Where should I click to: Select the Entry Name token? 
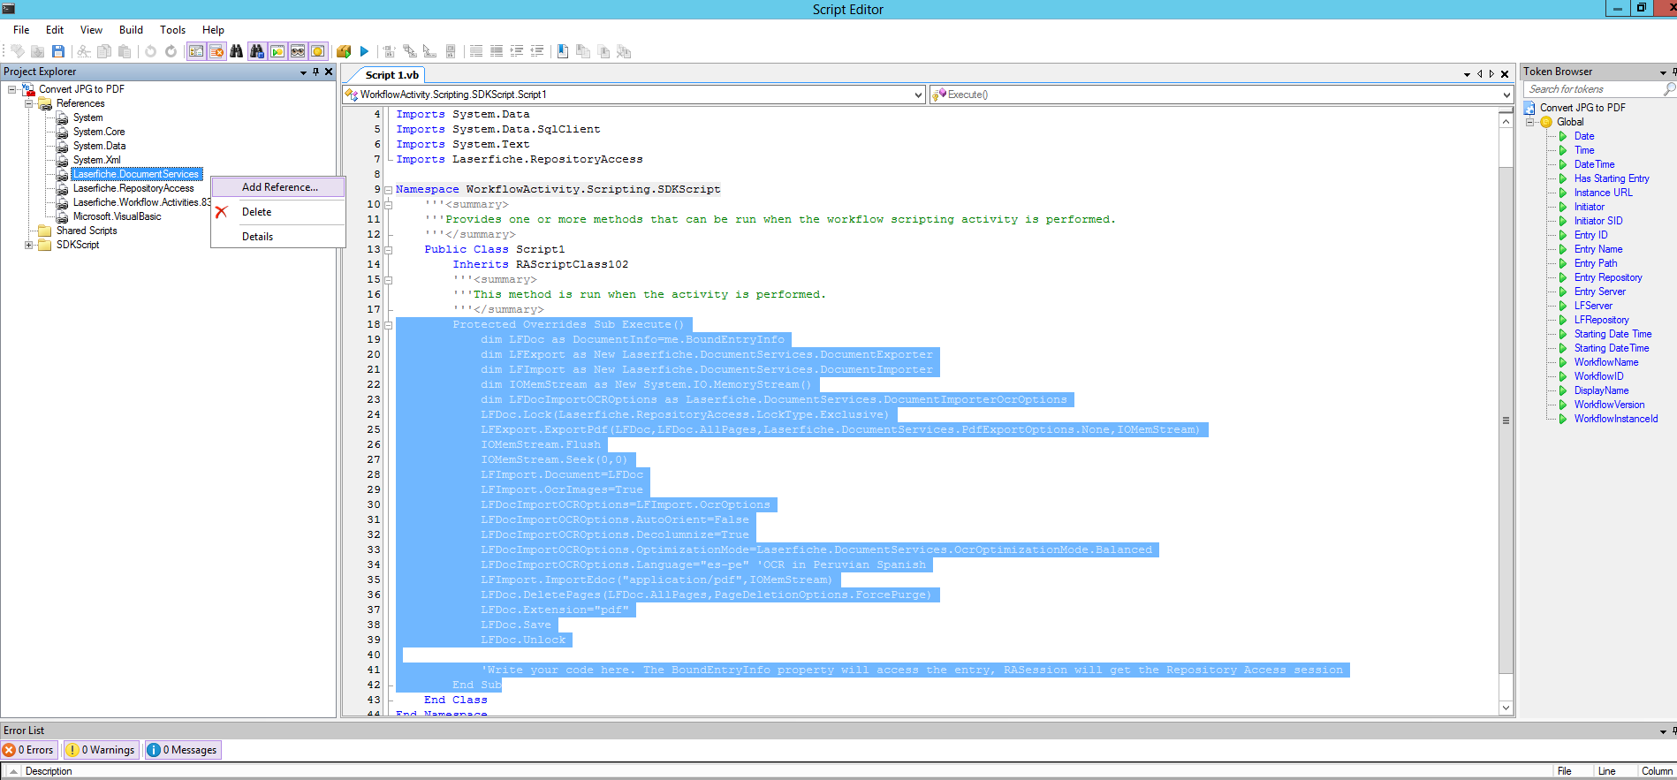tap(1597, 249)
